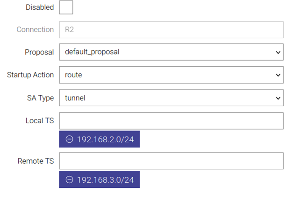Click the Remote TS label text

pyautogui.click(x=36, y=161)
